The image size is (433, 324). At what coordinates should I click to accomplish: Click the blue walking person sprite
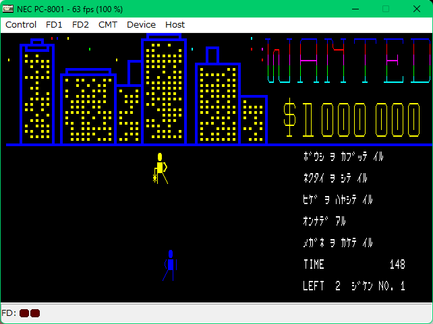tap(170, 265)
